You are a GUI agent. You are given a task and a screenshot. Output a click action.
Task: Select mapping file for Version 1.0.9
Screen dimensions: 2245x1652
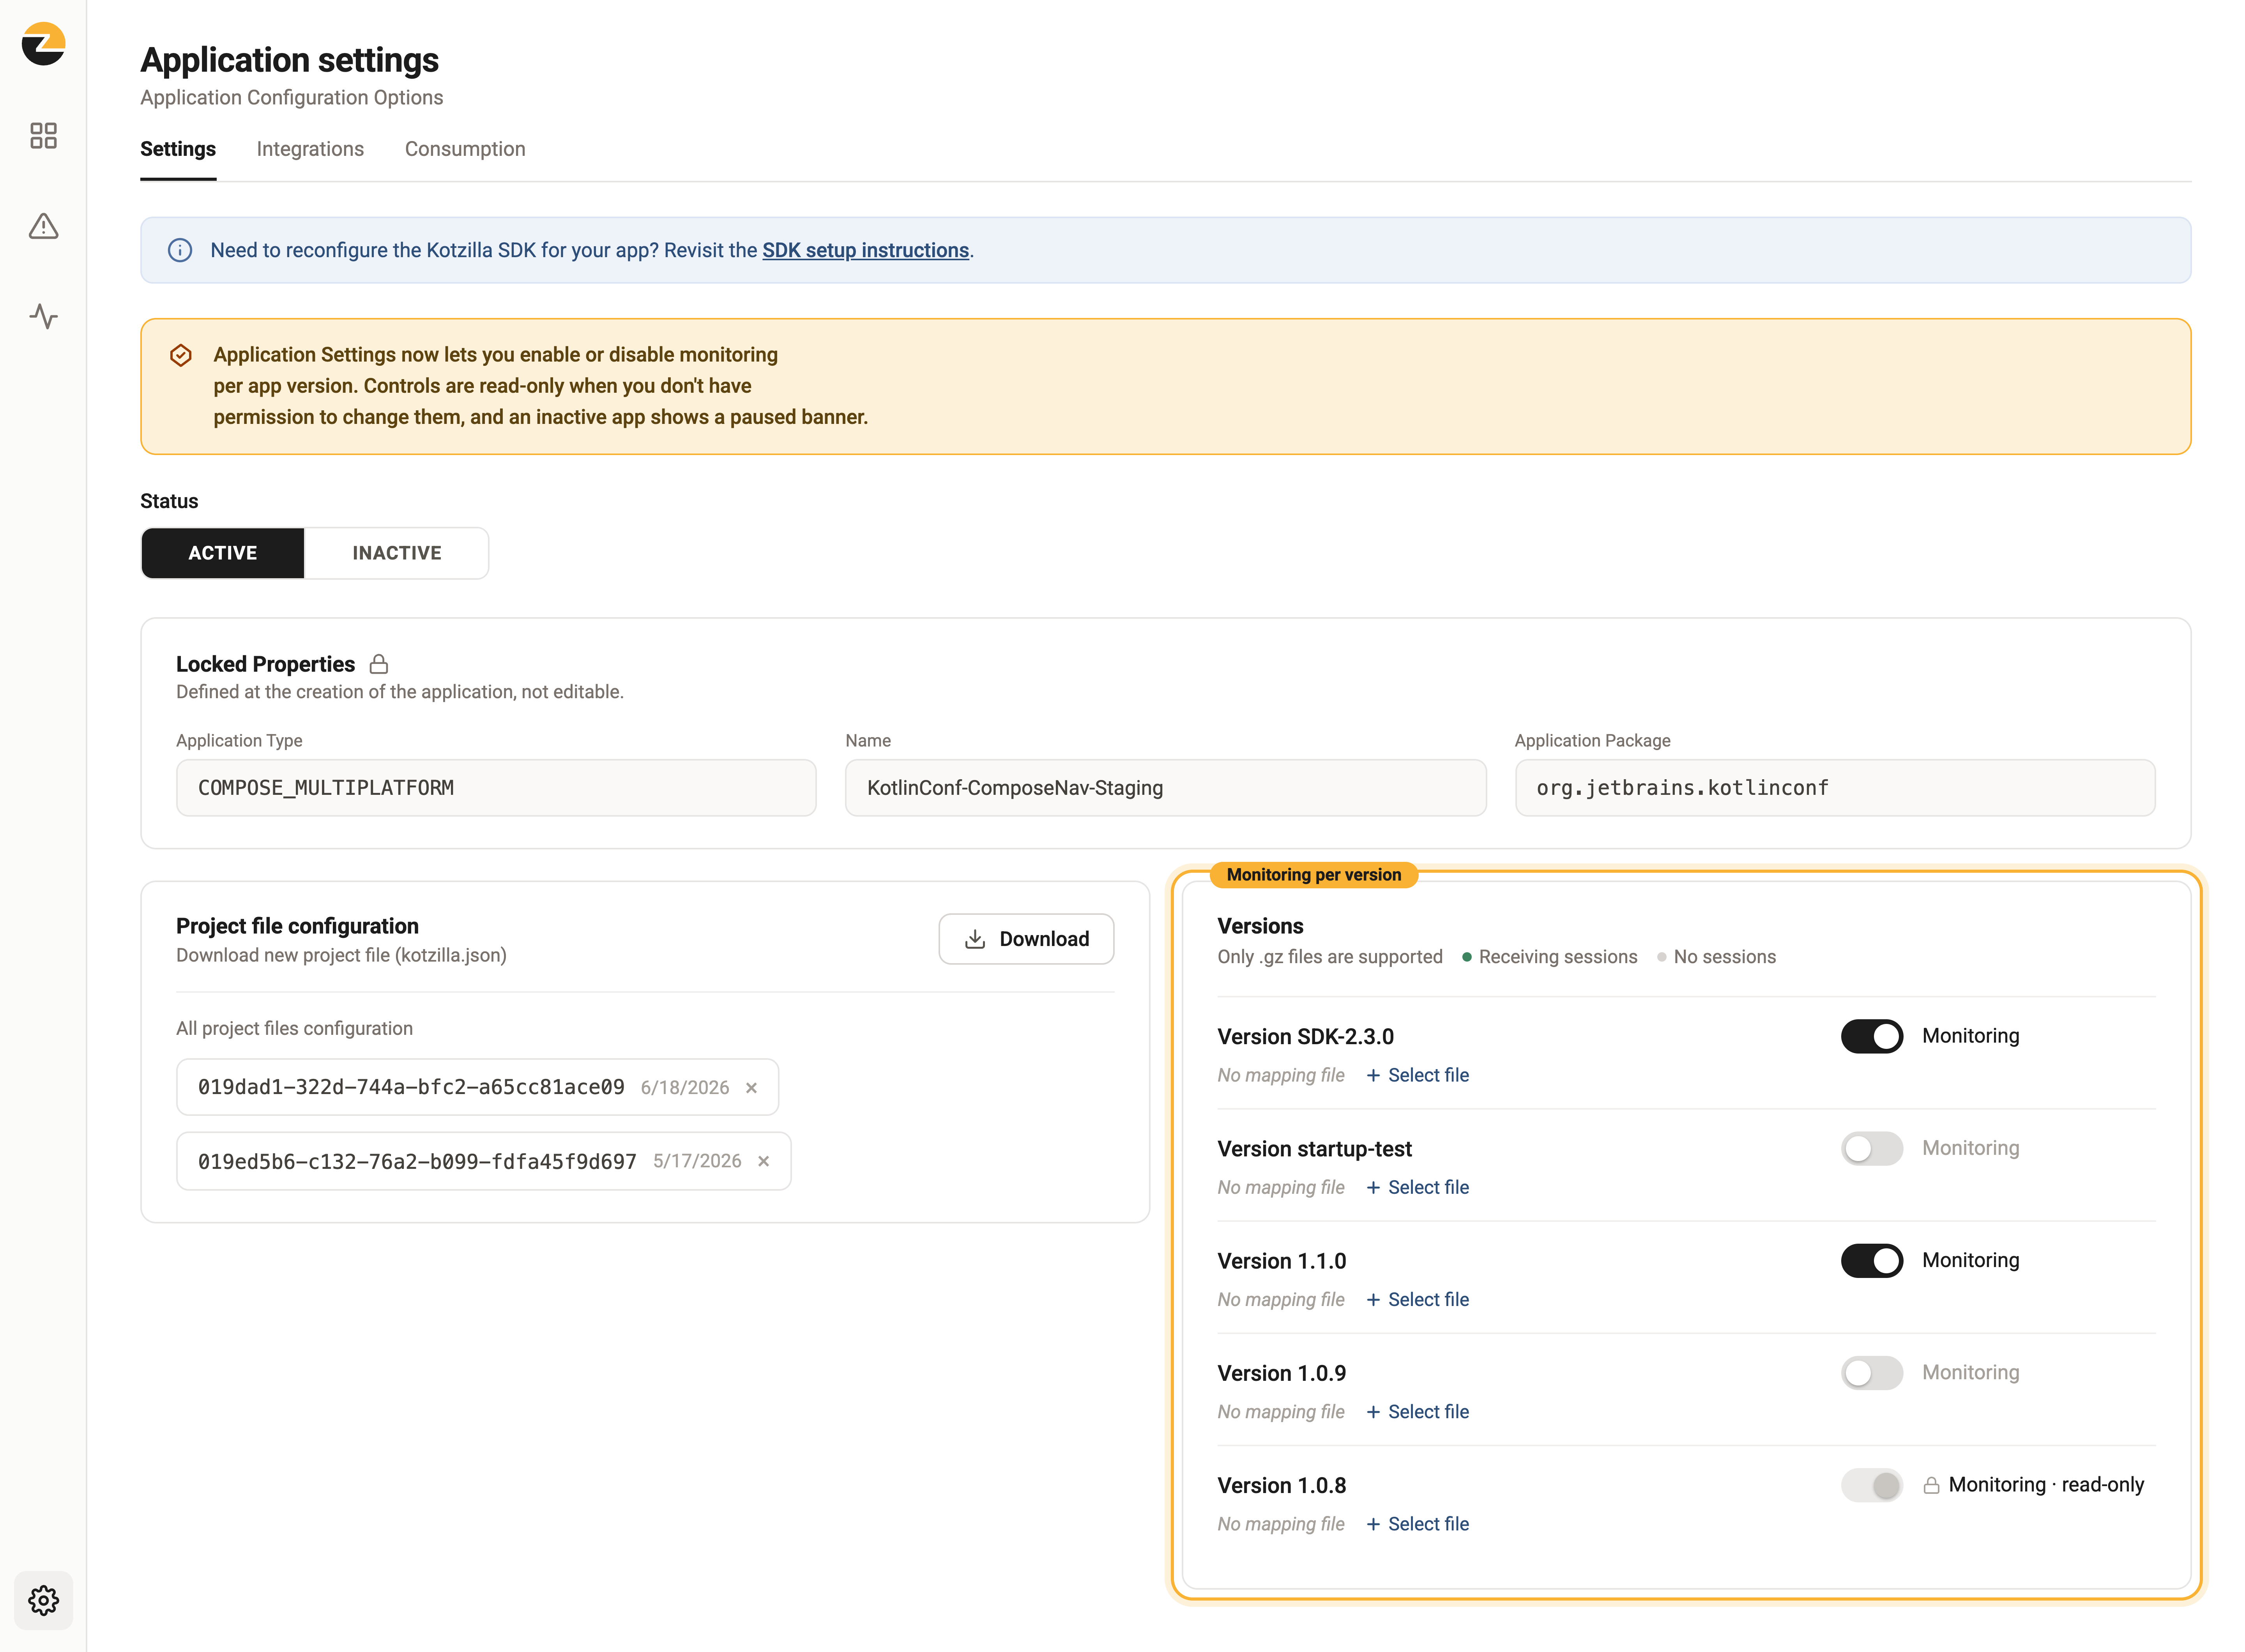pos(1418,1412)
